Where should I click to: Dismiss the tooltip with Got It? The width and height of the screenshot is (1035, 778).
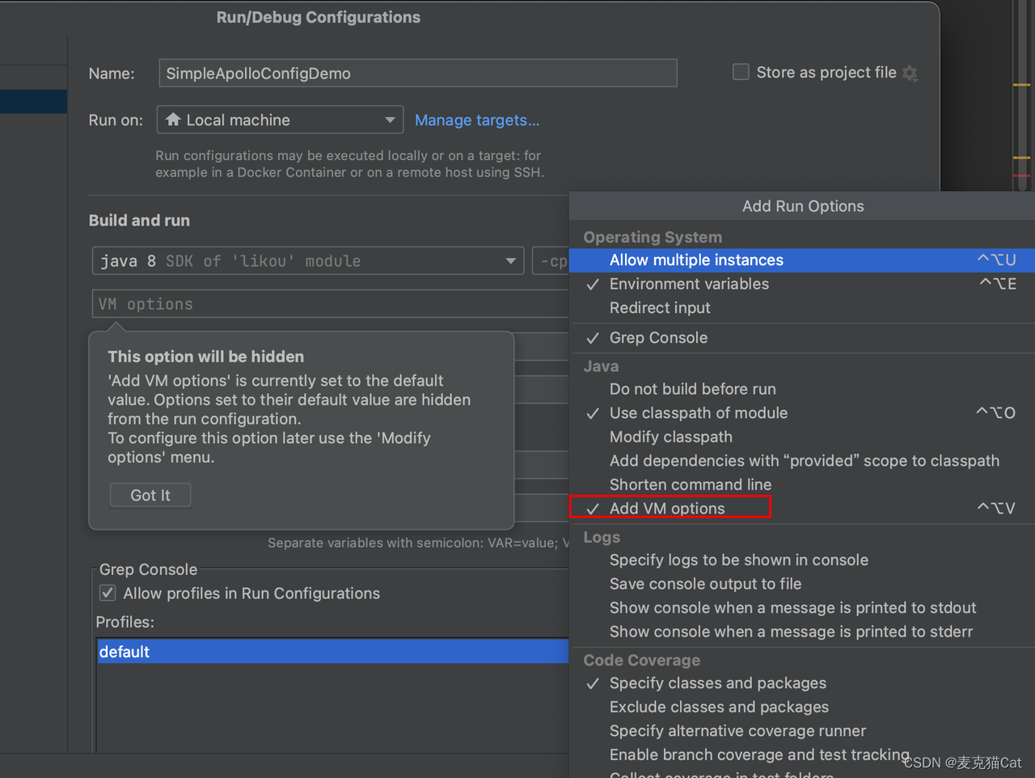150,495
